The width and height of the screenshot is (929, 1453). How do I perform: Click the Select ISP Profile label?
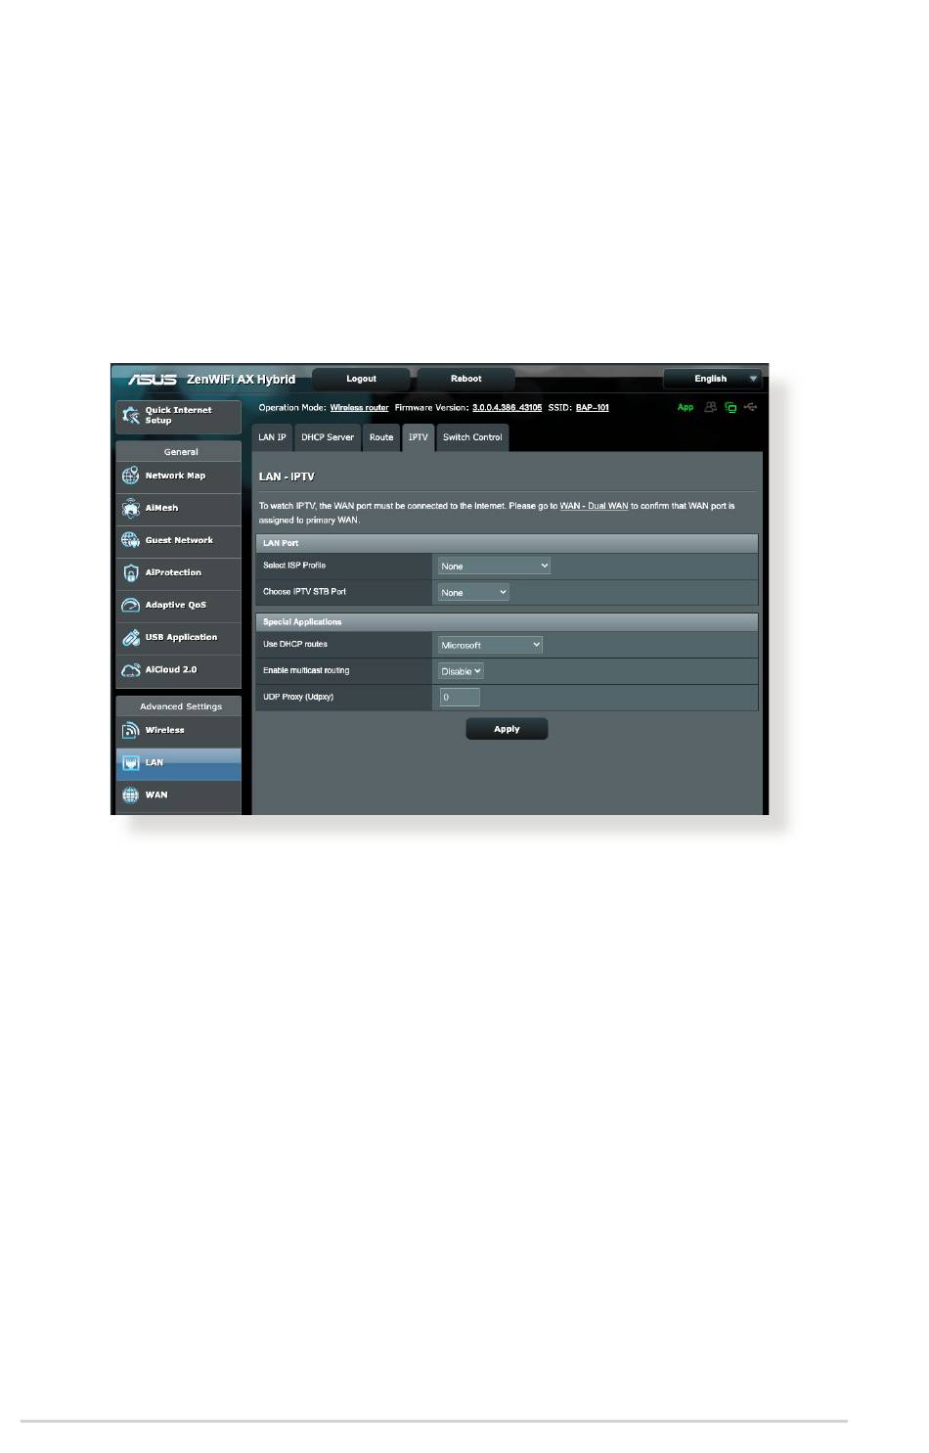pos(294,566)
